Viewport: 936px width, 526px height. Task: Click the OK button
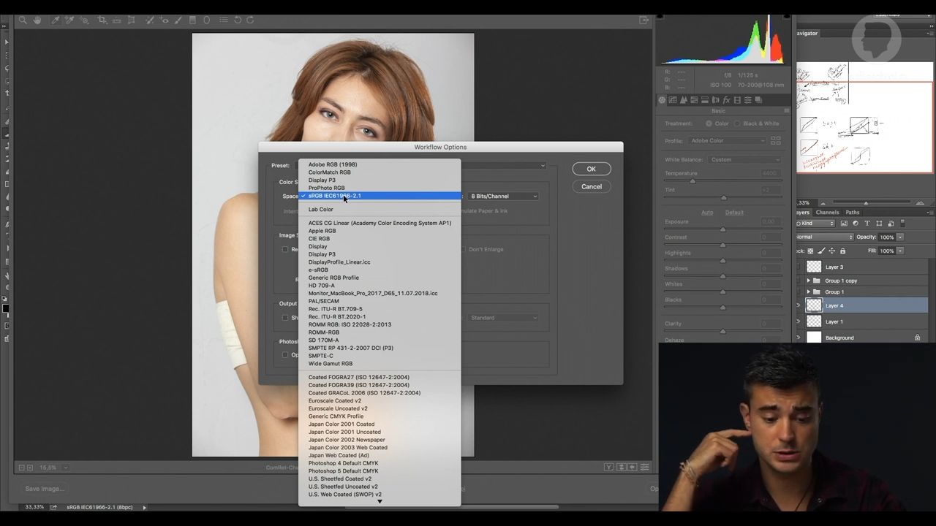[x=591, y=169]
